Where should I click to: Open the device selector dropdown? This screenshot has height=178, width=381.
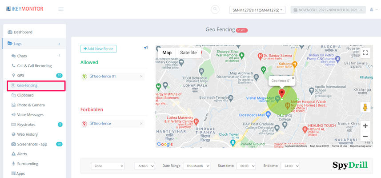[257, 10]
